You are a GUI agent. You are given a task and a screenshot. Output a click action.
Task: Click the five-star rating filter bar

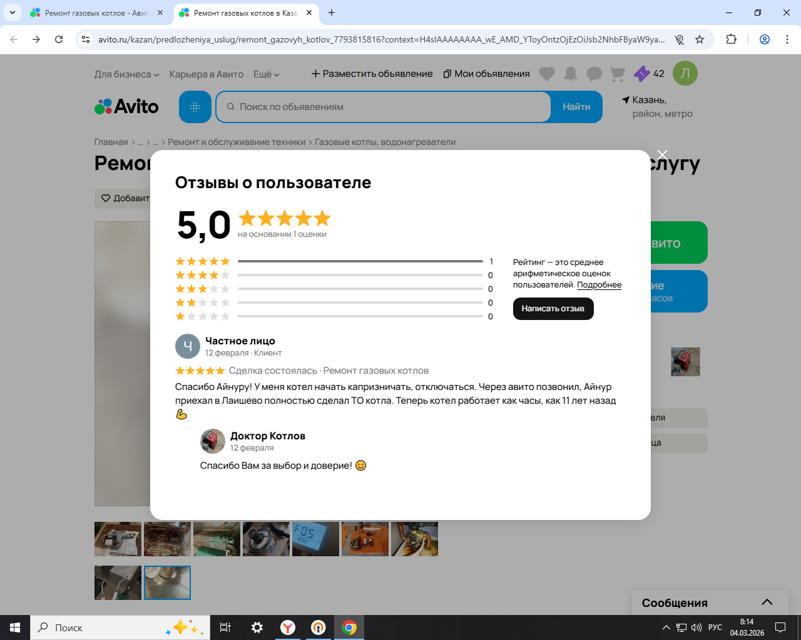pyautogui.click(x=360, y=261)
